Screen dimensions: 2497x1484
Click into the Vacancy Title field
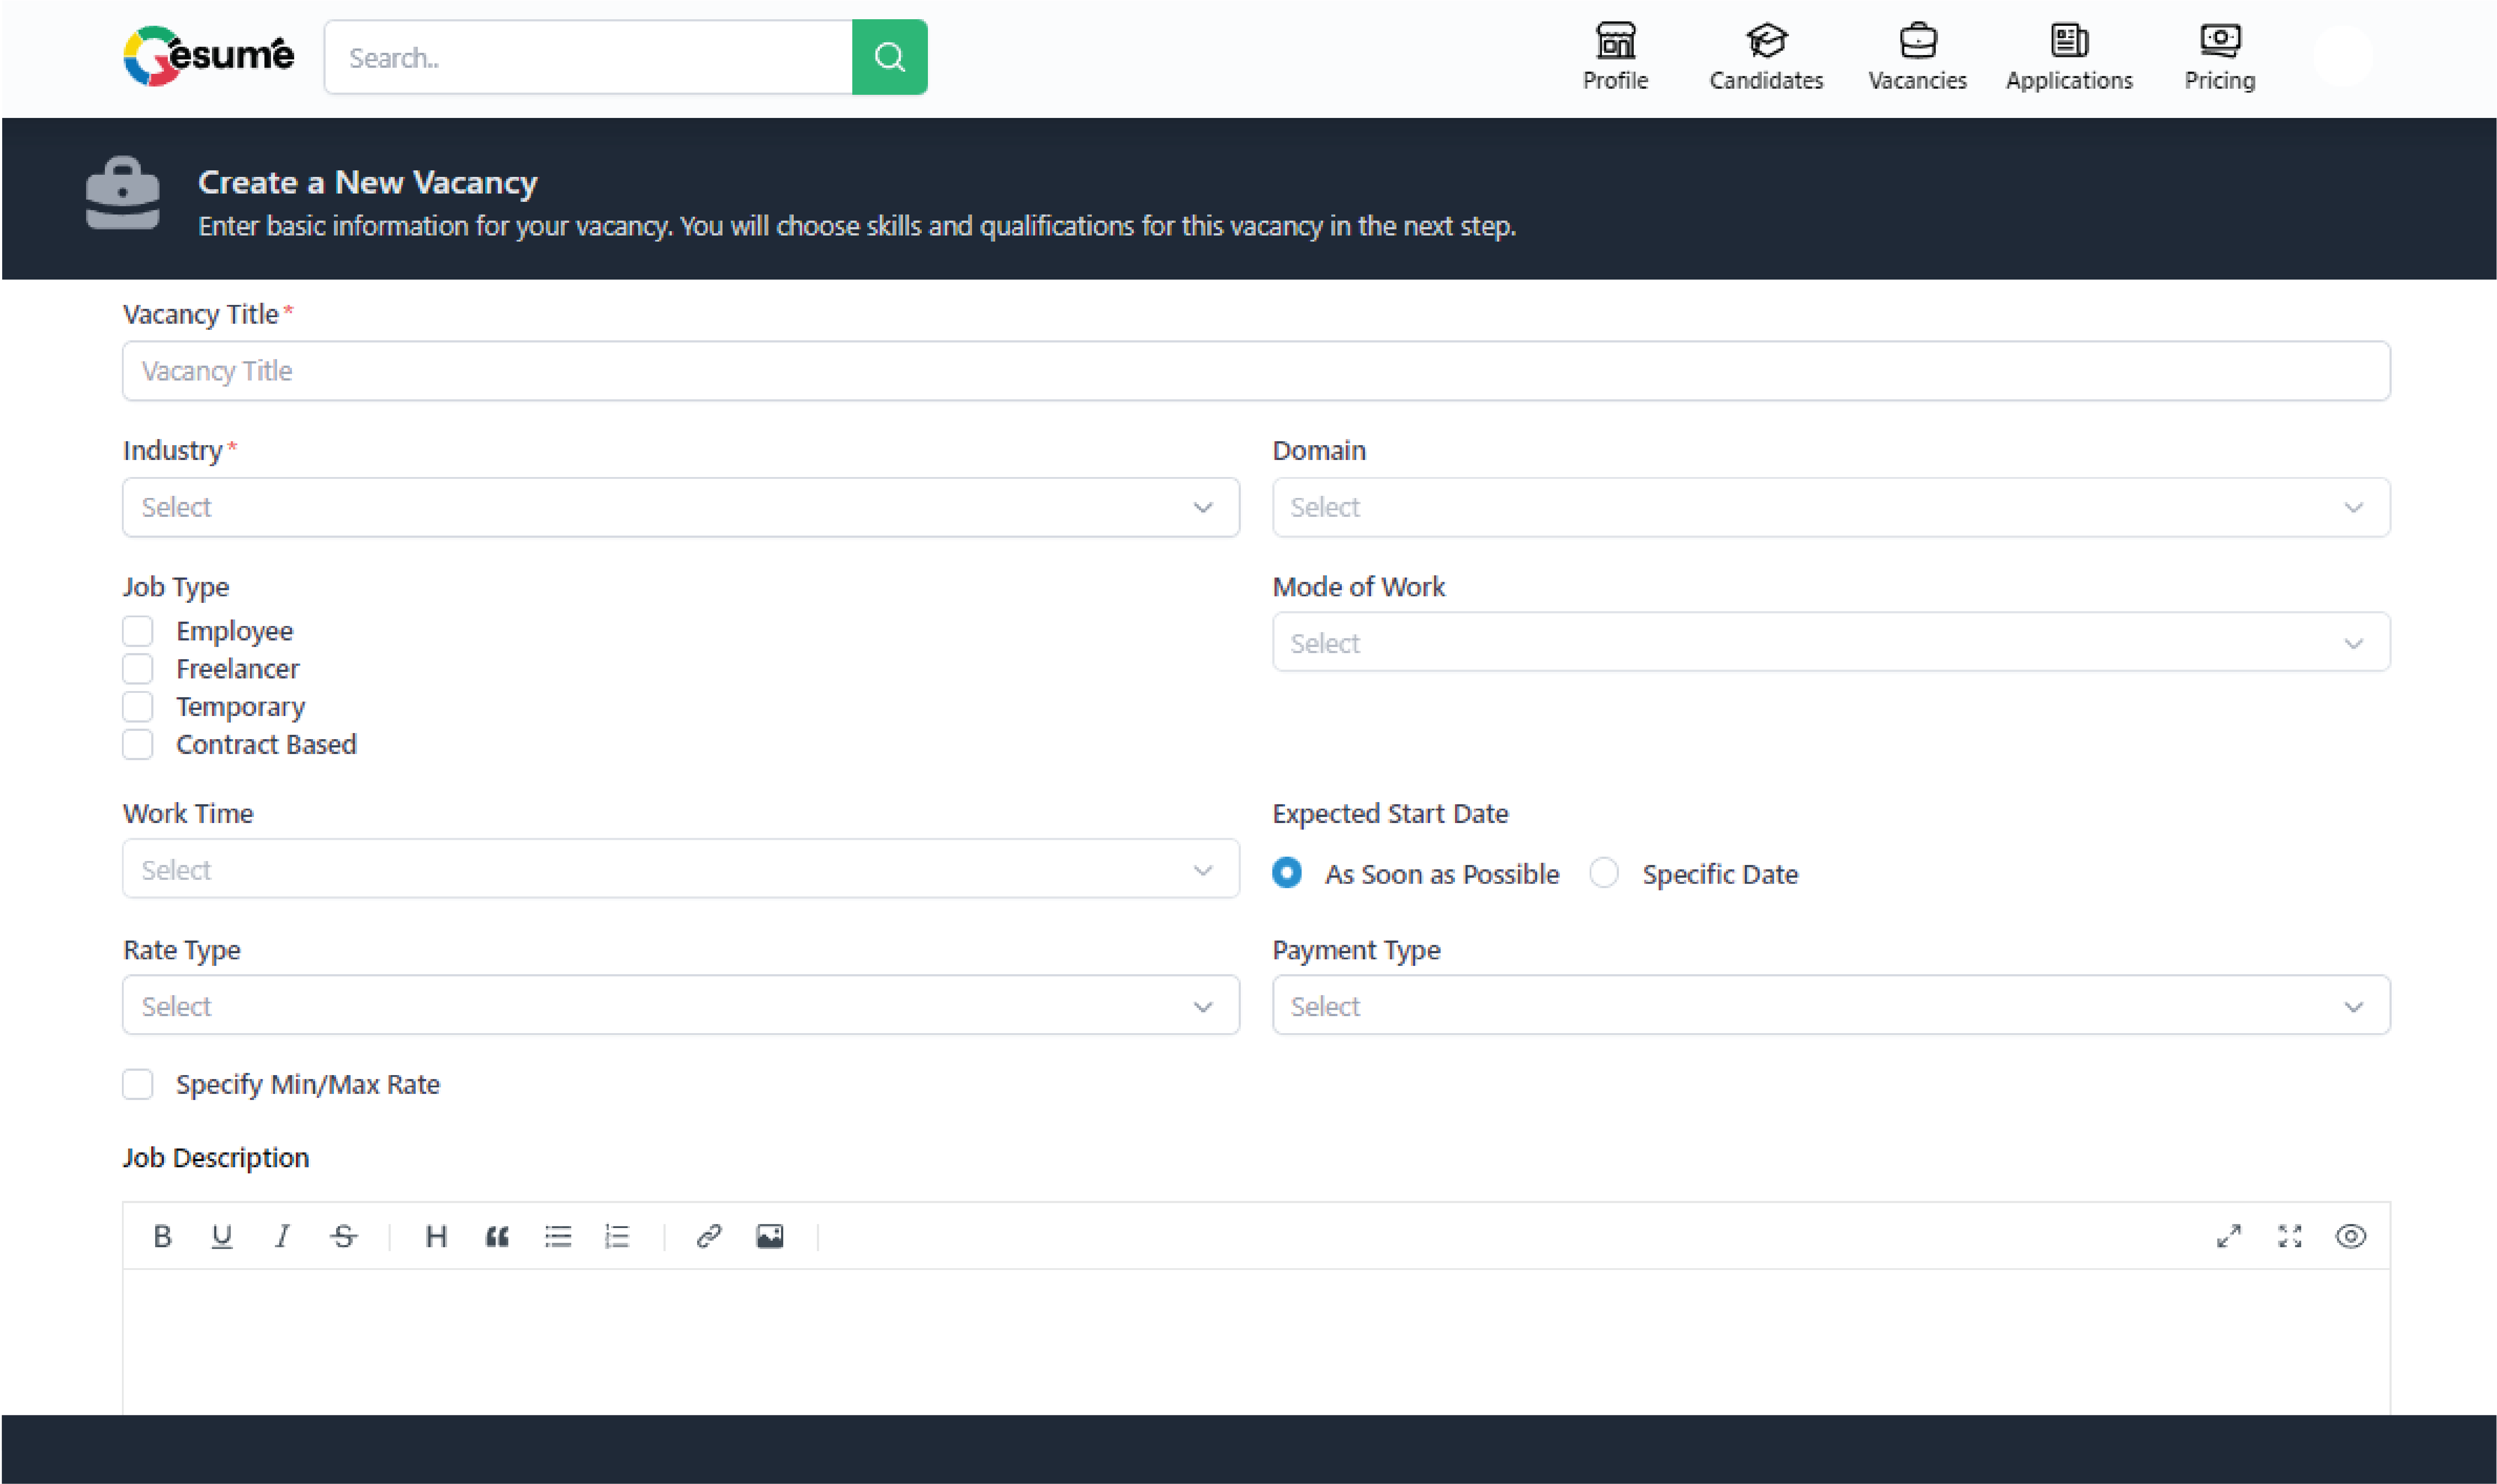click(1256, 371)
